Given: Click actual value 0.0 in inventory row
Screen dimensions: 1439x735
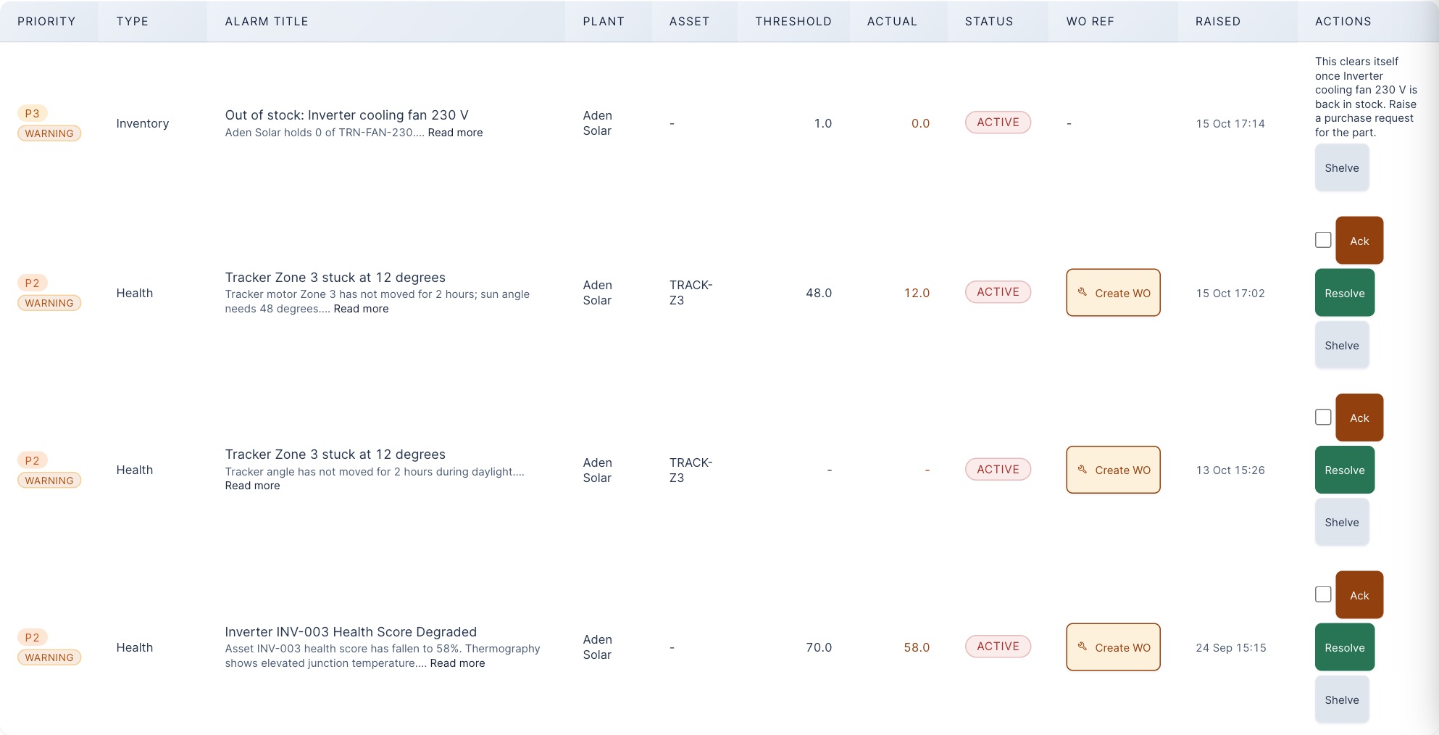Looking at the screenshot, I should coord(920,123).
